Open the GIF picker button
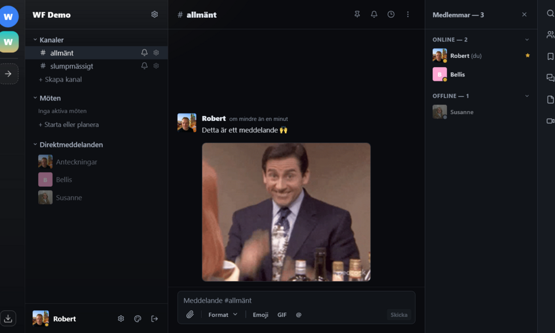This screenshot has width=555, height=333. point(282,314)
